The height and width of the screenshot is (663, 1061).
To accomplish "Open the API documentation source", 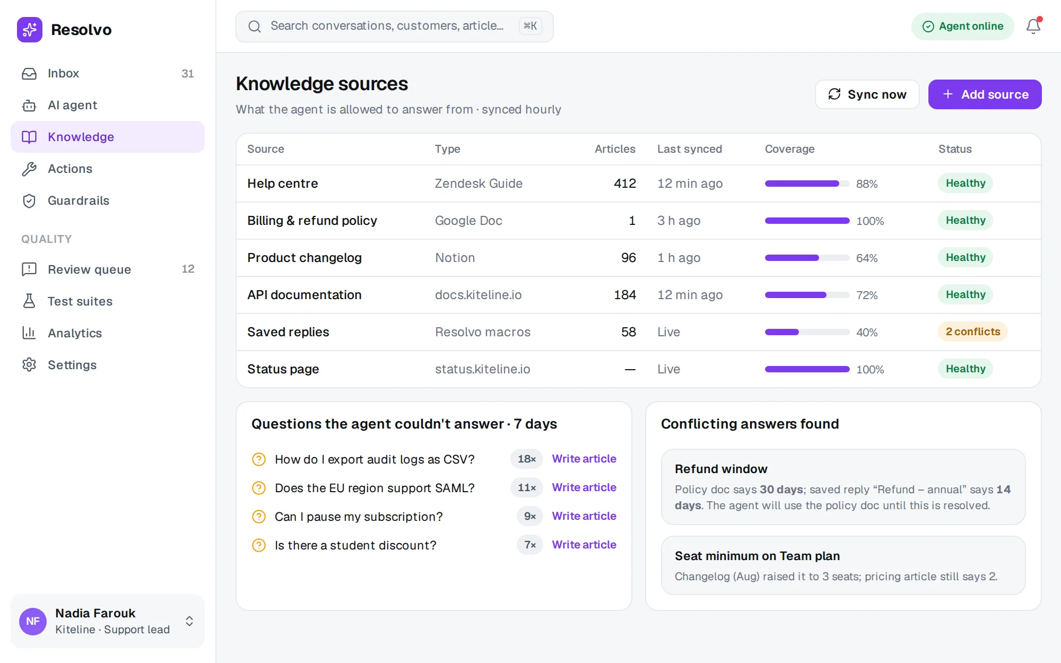I will (639, 295).
